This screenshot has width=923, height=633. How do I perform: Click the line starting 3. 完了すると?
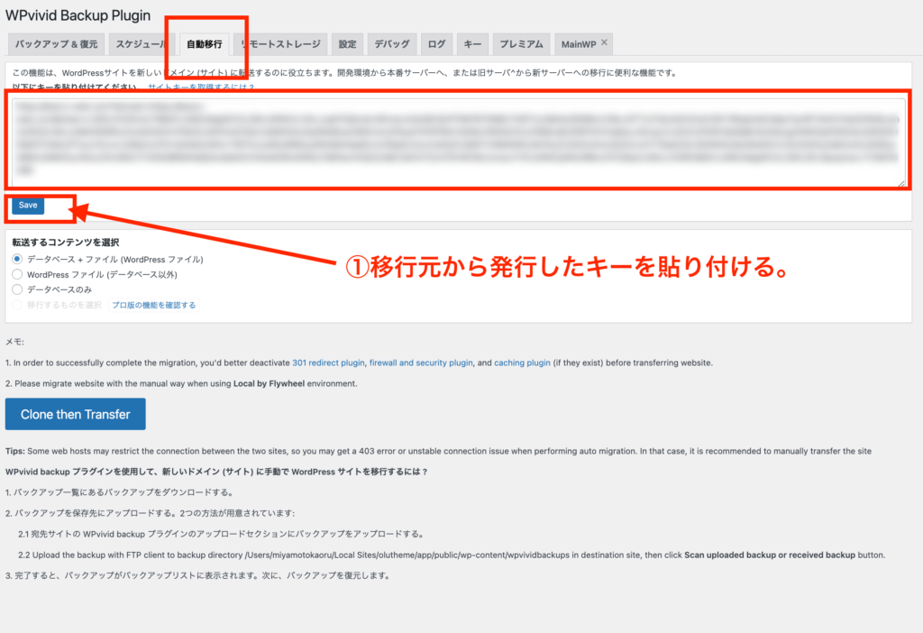point(199,575)
